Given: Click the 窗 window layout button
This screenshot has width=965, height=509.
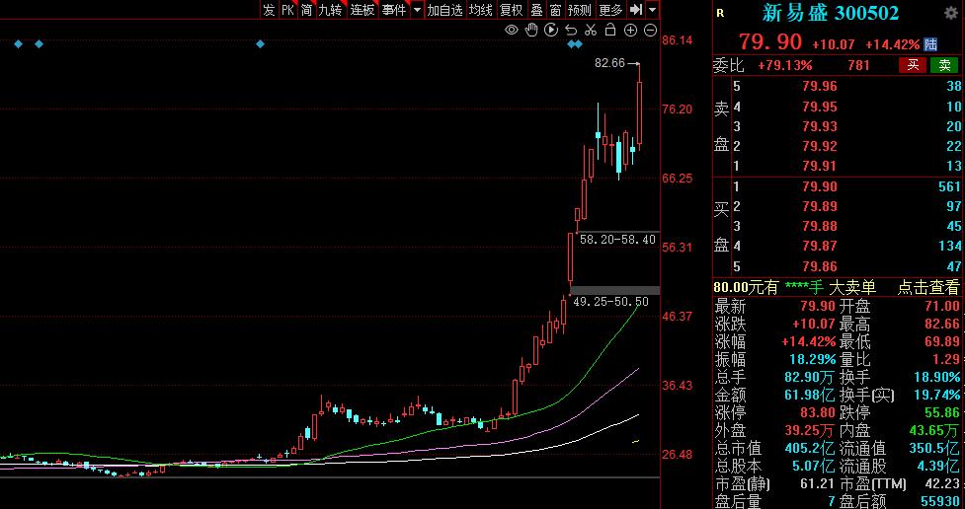Looking at the screenshot, I should point(556,9).
